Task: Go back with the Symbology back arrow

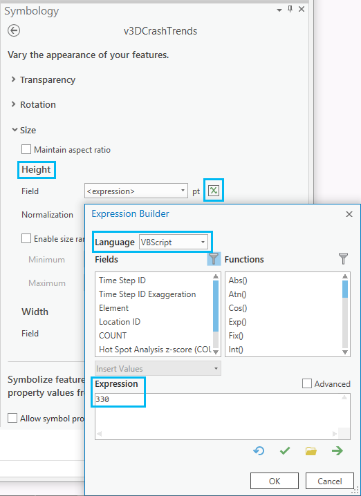Action: pyautogui.click(x=14, y=31)
